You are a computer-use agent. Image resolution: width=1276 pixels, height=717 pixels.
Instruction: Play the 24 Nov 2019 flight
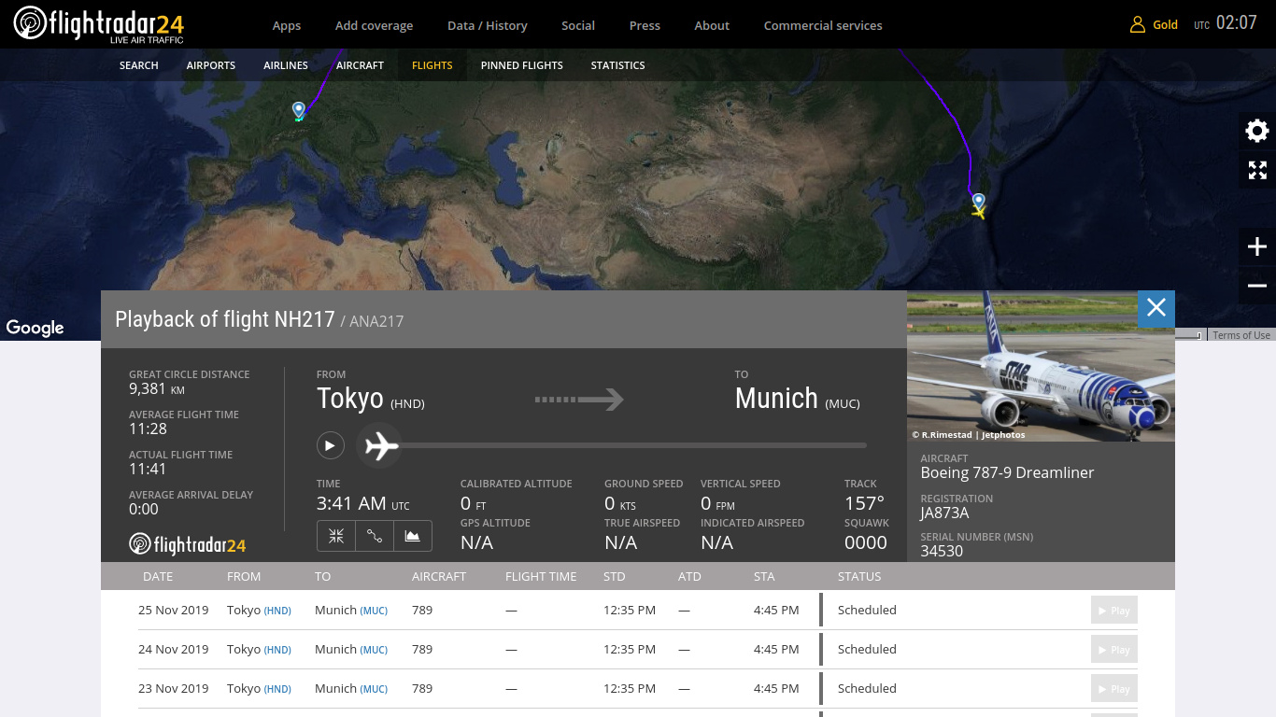pyautogui.click(x=1114, y=650)
